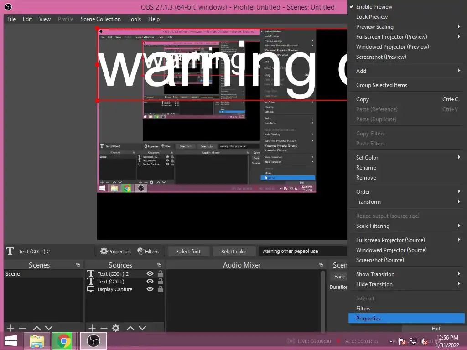Move source up in Sources list
The width and height of the screenshot is (467, 350).
130,328
